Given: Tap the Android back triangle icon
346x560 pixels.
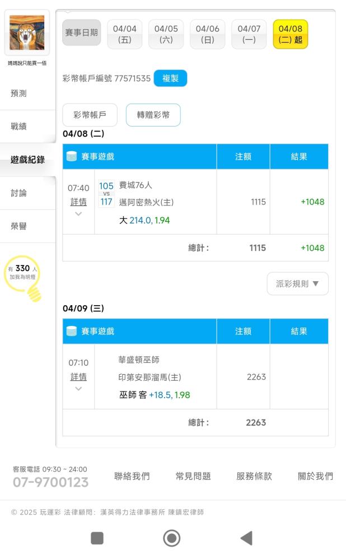Looking at the screenshot, I should (247, 538).
